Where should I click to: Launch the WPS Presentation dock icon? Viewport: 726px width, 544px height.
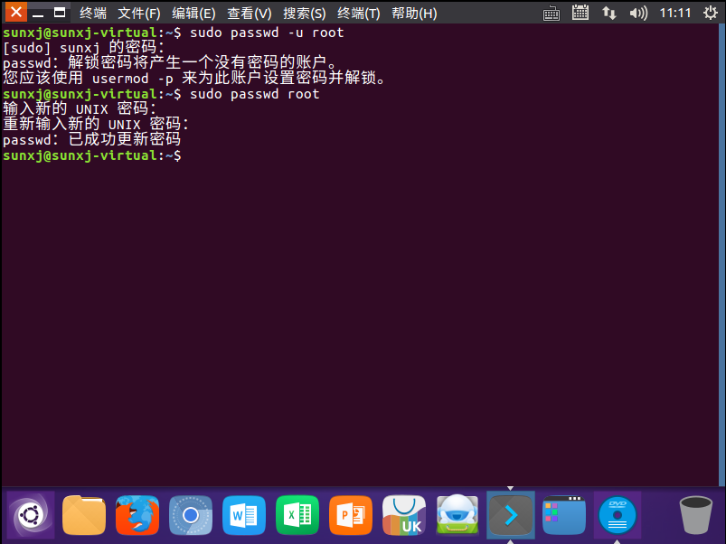[x=351, y=515]
